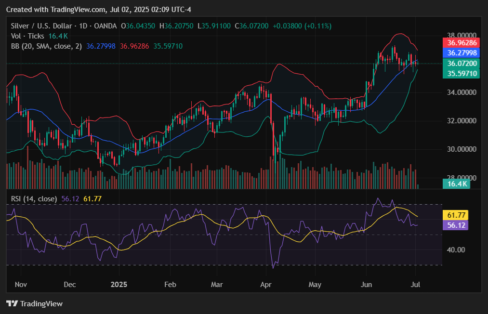Screen dimensions: 488x314
Task: Click the green 35.59710 value in BB legend
Action: coord(168,46)
